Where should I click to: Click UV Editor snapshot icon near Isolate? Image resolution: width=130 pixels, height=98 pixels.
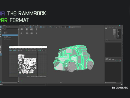click(x=22, y=50)
